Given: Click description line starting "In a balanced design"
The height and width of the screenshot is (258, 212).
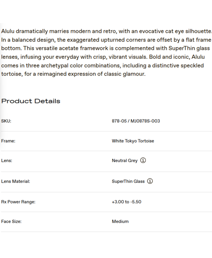Looking at the screenshot, I should point(106,40).
